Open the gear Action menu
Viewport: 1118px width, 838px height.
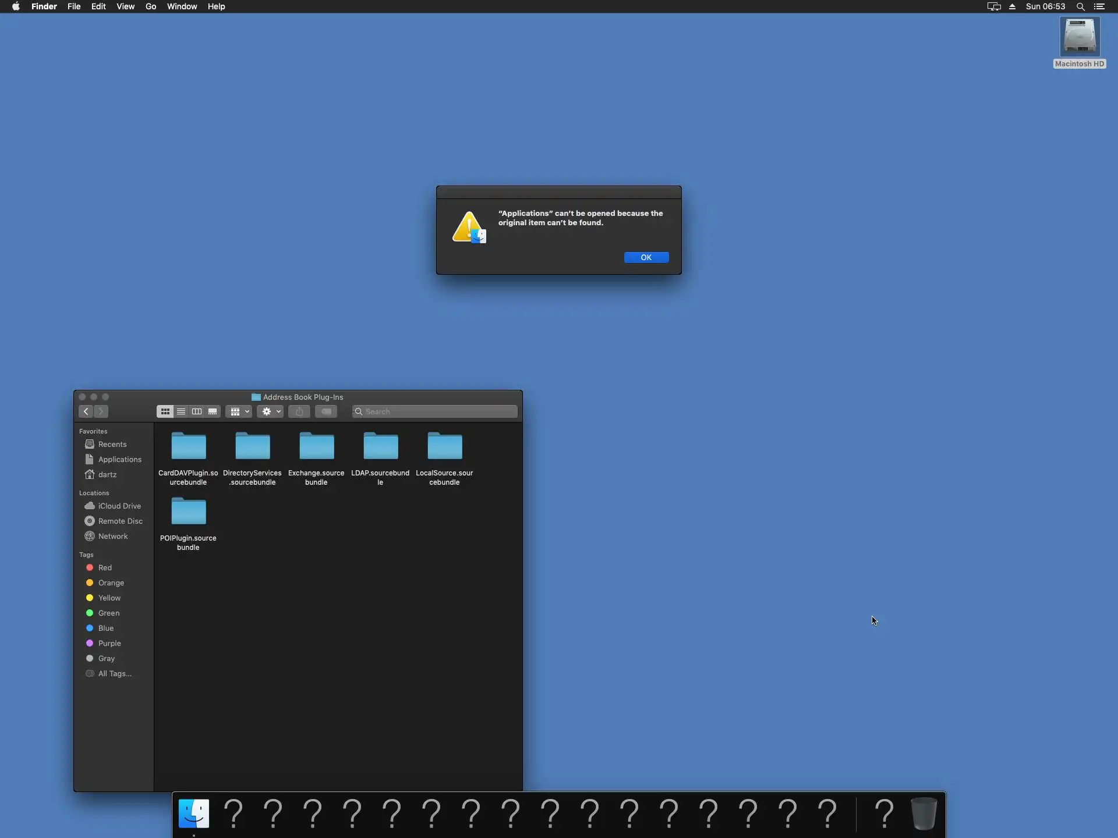click(x=270, y=411)
